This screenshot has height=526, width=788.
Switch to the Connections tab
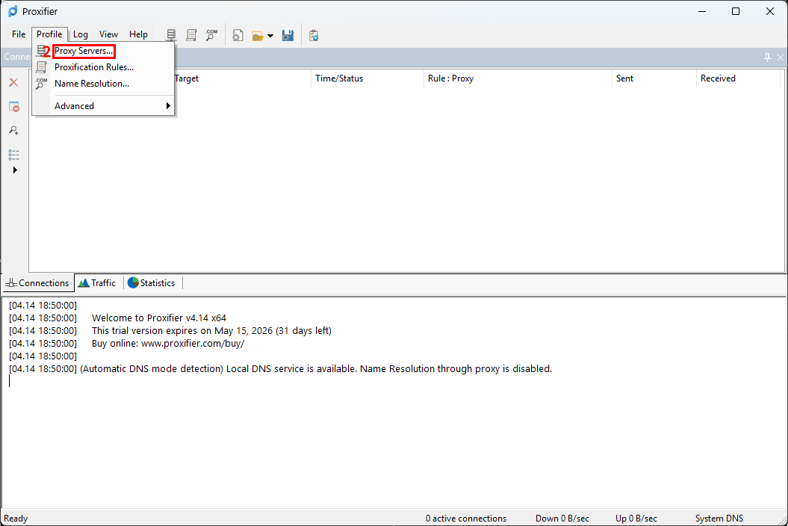(x=37, y=283)
